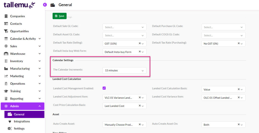Open Default Purchase GL Code dropdown

pyautogui.click(x=223, y=27)
